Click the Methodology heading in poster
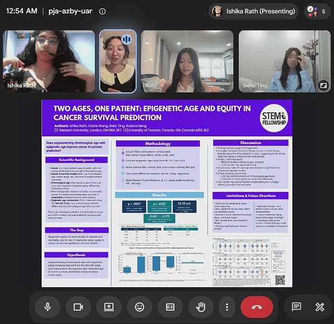The image size is (334, 324). 158,144
